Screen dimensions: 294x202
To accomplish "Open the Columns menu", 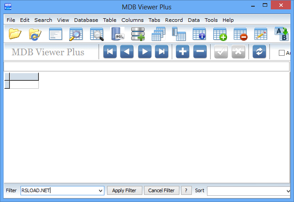I will pos(133,20).
